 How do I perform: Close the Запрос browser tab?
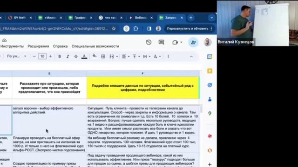pyautogui.click(x=182, y=18)
